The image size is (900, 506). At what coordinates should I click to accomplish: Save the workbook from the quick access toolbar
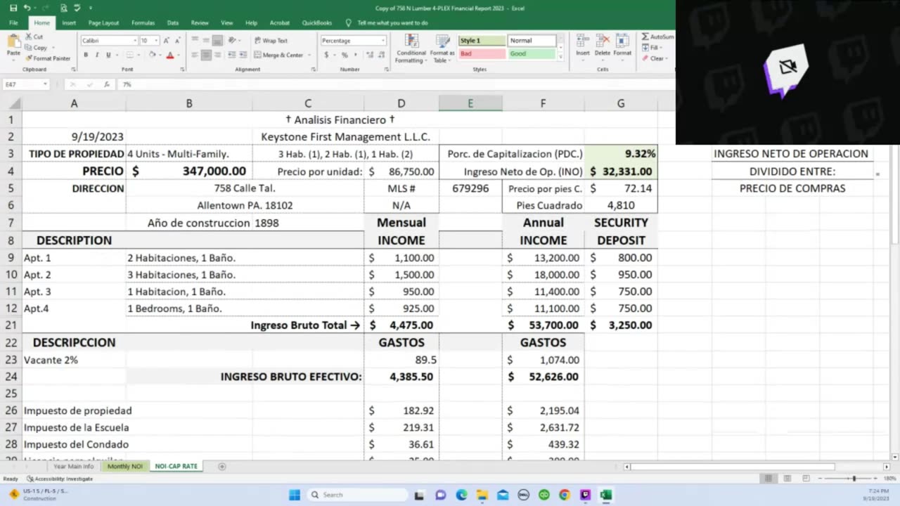(13, 8)
